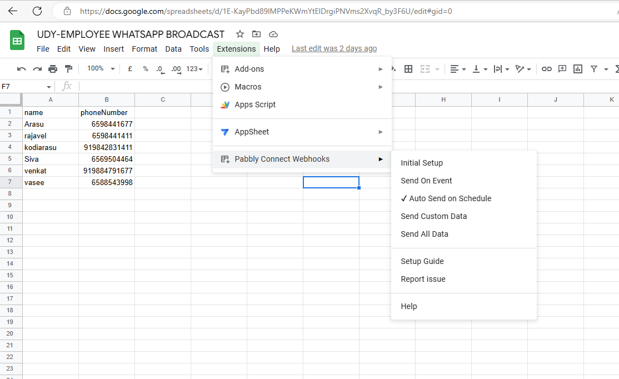Open the 123 number format dropdown

pos(194,69)
